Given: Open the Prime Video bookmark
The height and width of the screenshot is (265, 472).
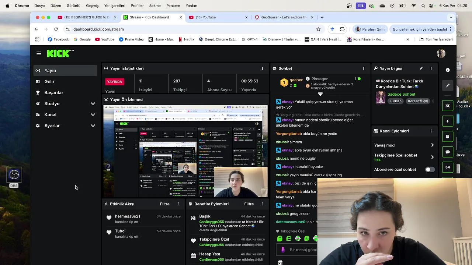Looking at the screenshot, I should [131, 39].
